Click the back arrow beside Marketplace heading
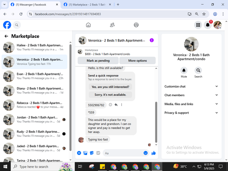Screen dimensions: 228x171 coord(6,36)
